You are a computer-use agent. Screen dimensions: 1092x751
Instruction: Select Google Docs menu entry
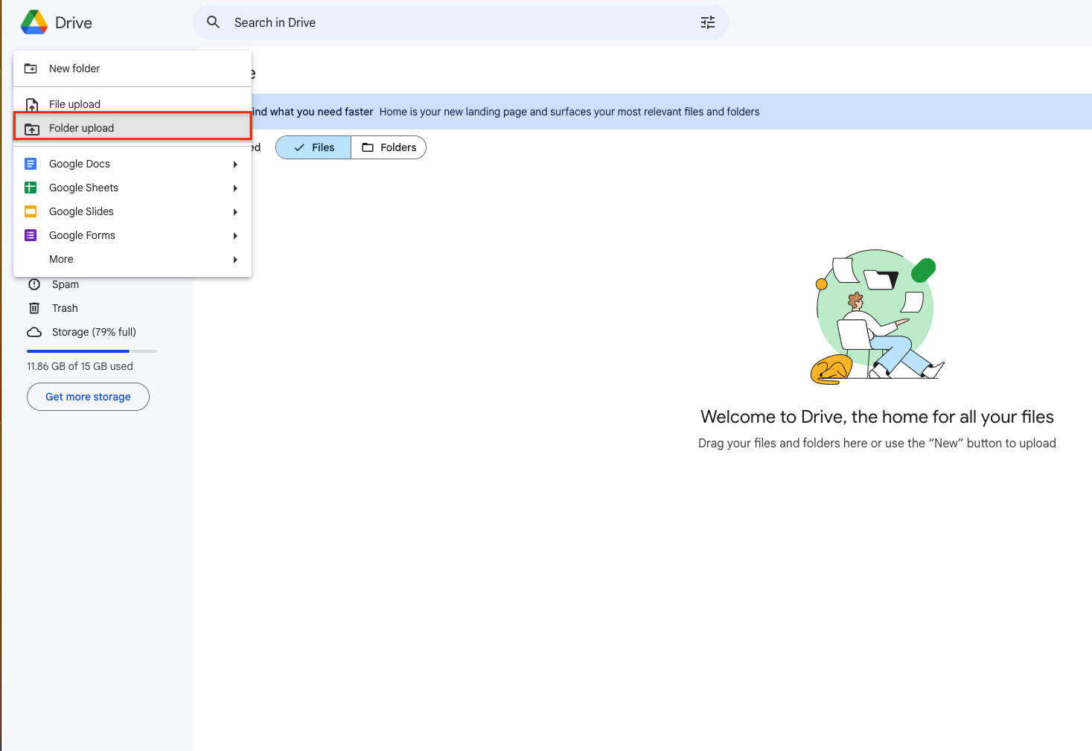[132, 164]
